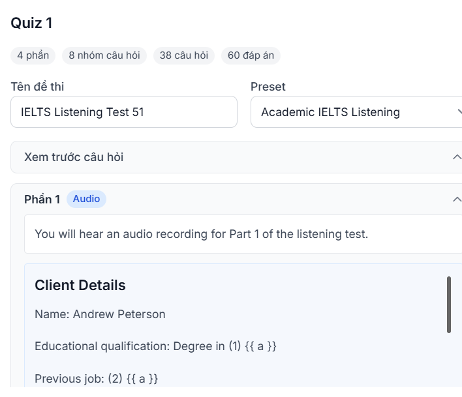The image size is (462, 397).
Task: Click the Phần 1 section title
Action: coord(42,199)
